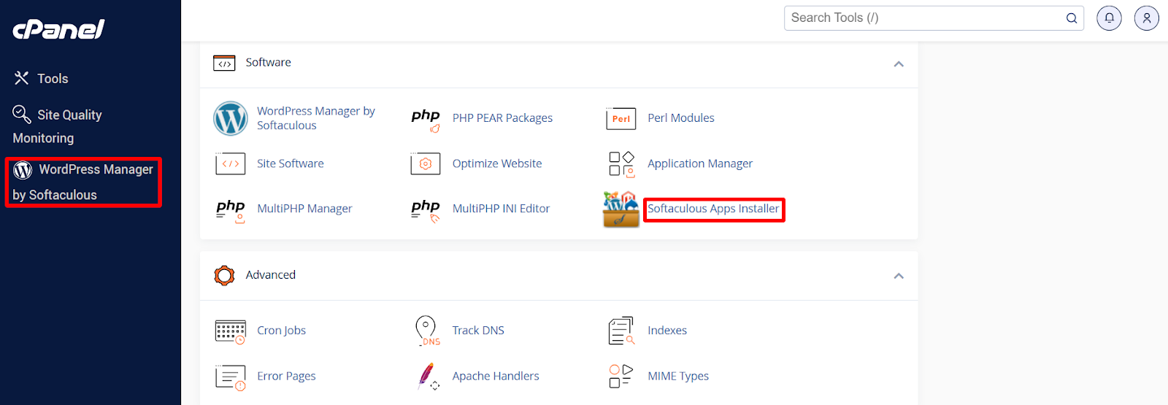
Task: Open the notifications bell icon
Action: 1109,18
